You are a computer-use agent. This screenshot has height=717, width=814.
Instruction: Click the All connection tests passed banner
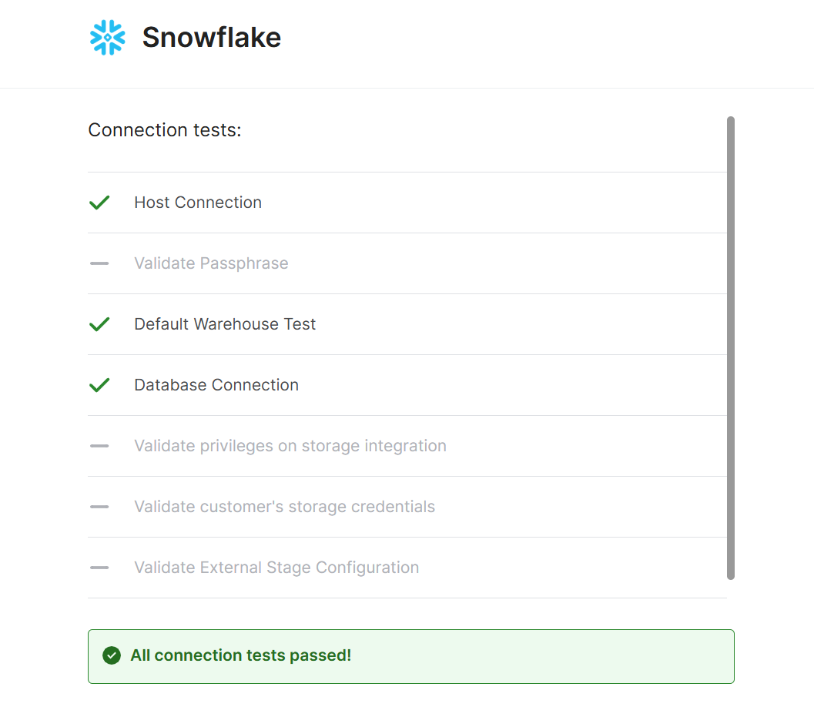click(411, 656)
